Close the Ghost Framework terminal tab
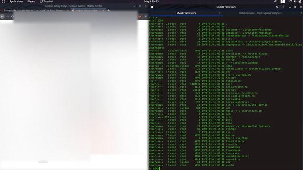Image resolution: width=303 pixels, height=170 pixels. pos(219,13)
